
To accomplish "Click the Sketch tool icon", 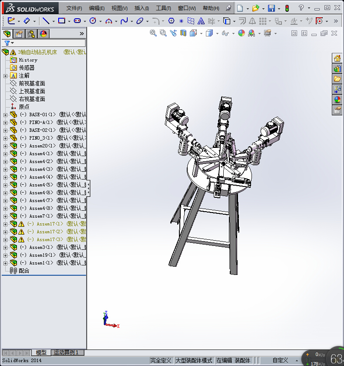I will 11,21.
